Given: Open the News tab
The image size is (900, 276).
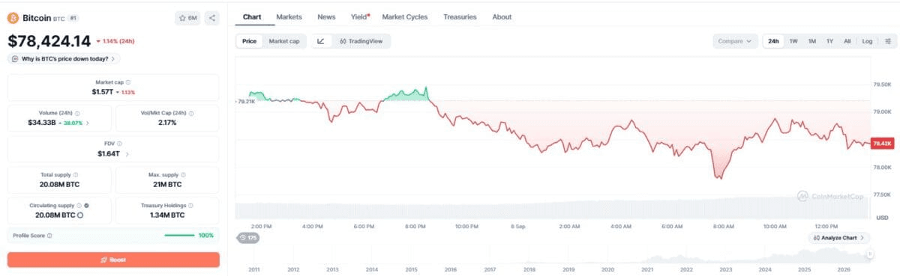Looking at the screenshot, I should (326, 16).
